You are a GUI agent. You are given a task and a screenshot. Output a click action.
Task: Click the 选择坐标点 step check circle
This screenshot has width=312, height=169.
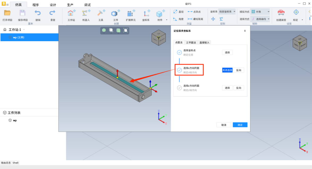(179, 52)
